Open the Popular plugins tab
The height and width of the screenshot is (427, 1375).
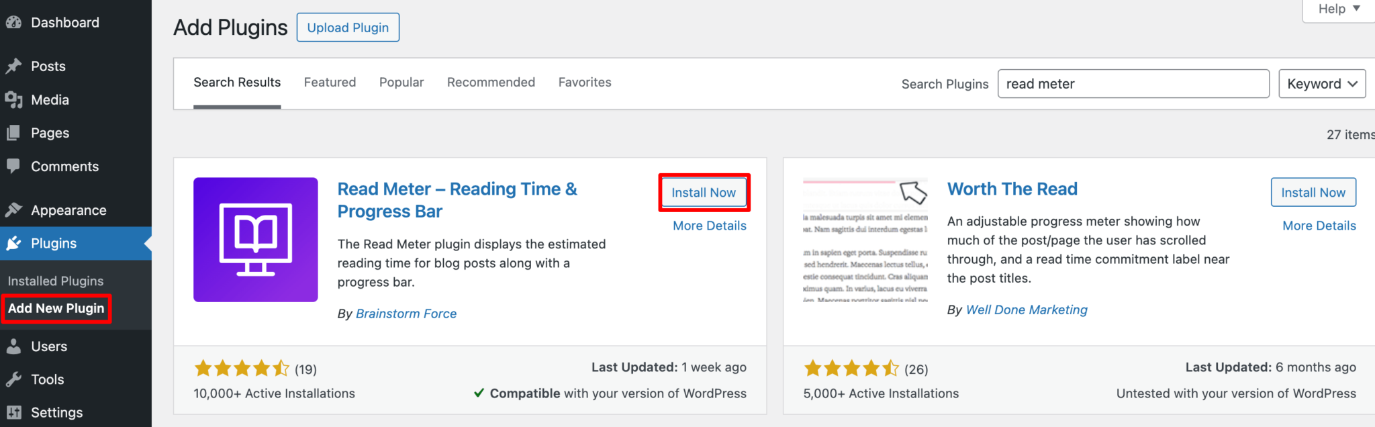pyautogui.click(x=401, y=82)
